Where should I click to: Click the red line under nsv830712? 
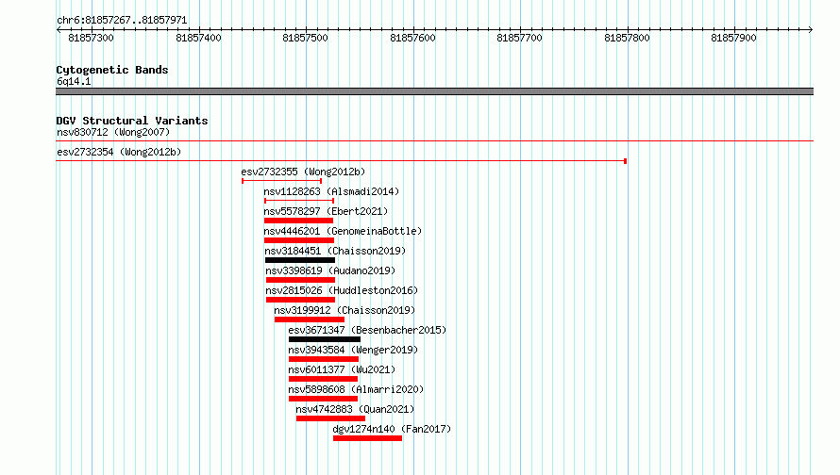434,141
